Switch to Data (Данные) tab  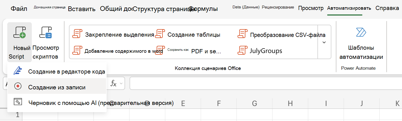tap(246, 7)
